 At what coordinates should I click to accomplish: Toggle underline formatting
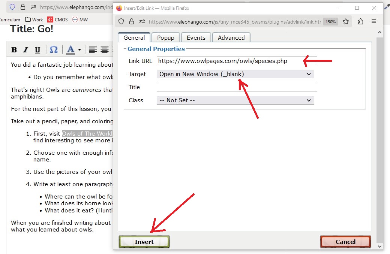37,50
